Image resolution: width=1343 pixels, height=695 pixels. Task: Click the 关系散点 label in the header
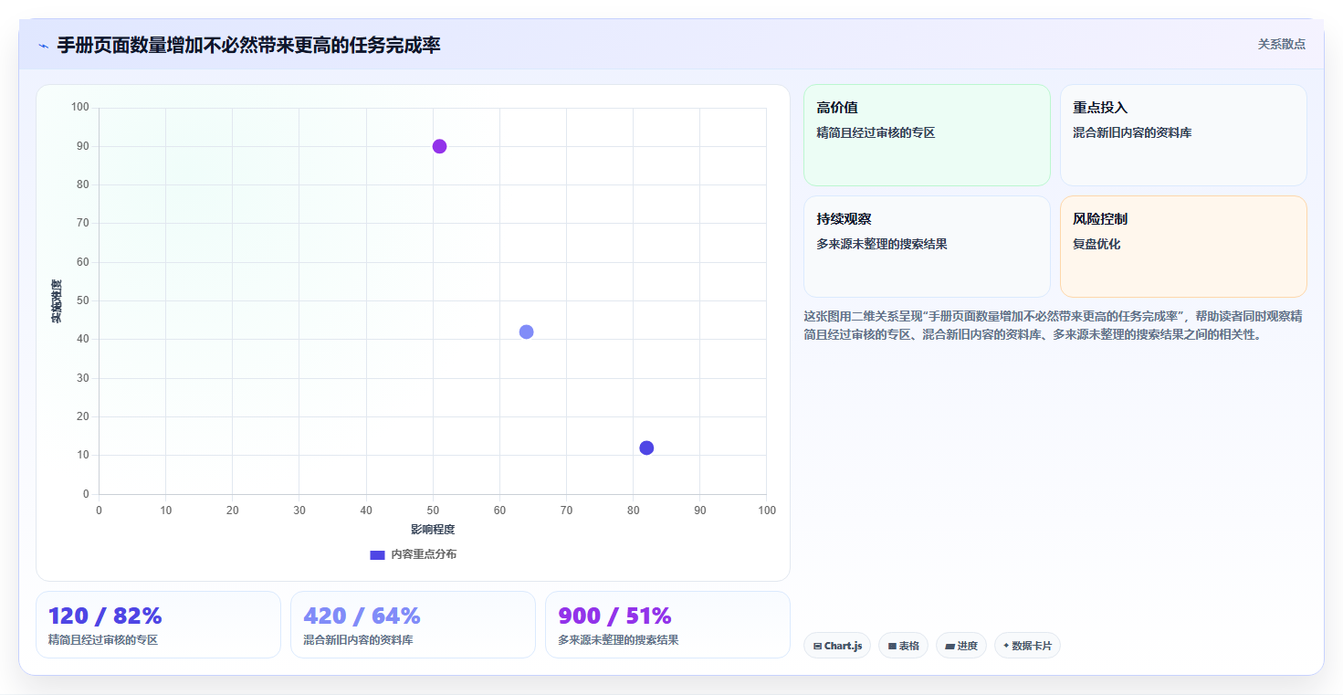(x=1282, y=44)
